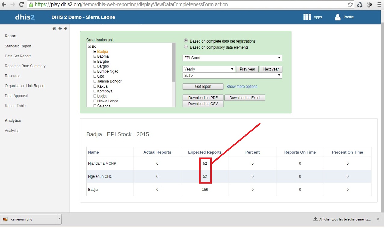Click the sidebar home icon

54,28
